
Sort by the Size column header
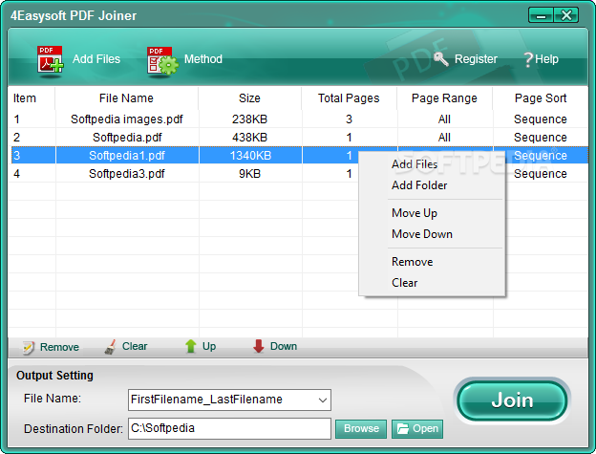tap(249, 98)
